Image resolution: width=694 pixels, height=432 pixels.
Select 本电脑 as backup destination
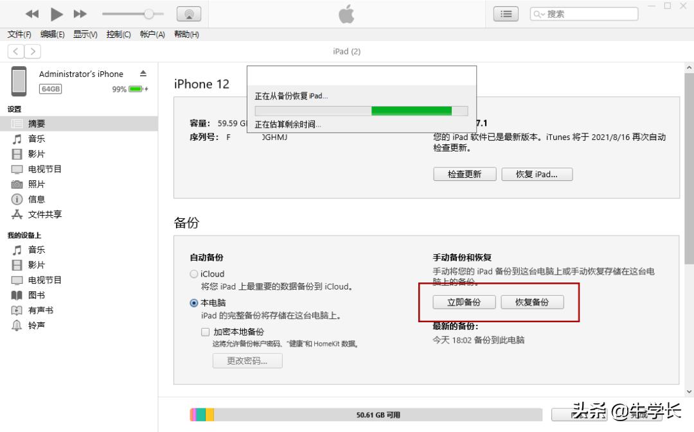(x=193, y=303)
